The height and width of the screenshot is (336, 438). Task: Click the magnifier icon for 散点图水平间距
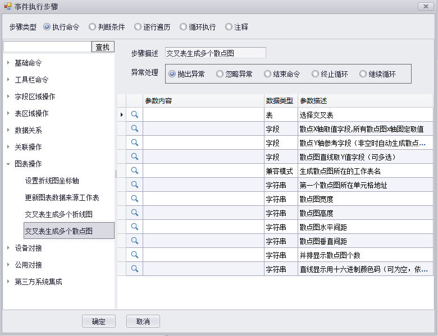point(135,227)
